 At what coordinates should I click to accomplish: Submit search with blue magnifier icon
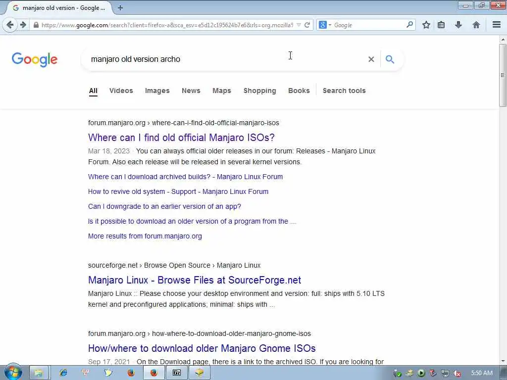[390, 59]
